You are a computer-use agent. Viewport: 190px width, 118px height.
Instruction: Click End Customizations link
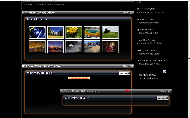[148, 78]
